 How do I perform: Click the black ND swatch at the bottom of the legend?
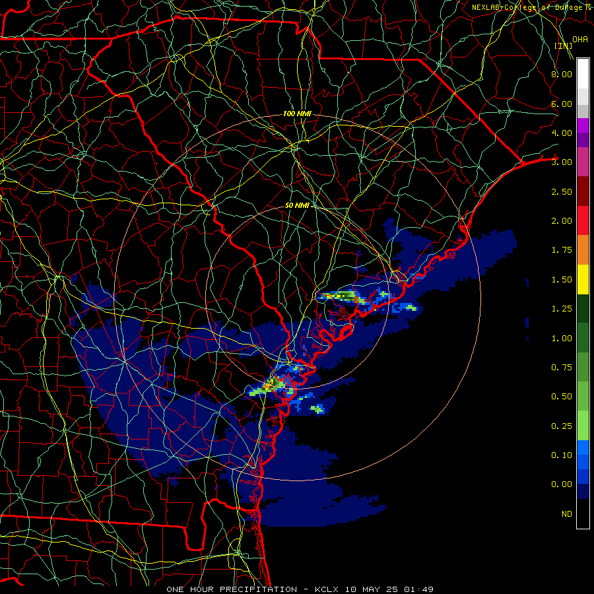point(583,513)
